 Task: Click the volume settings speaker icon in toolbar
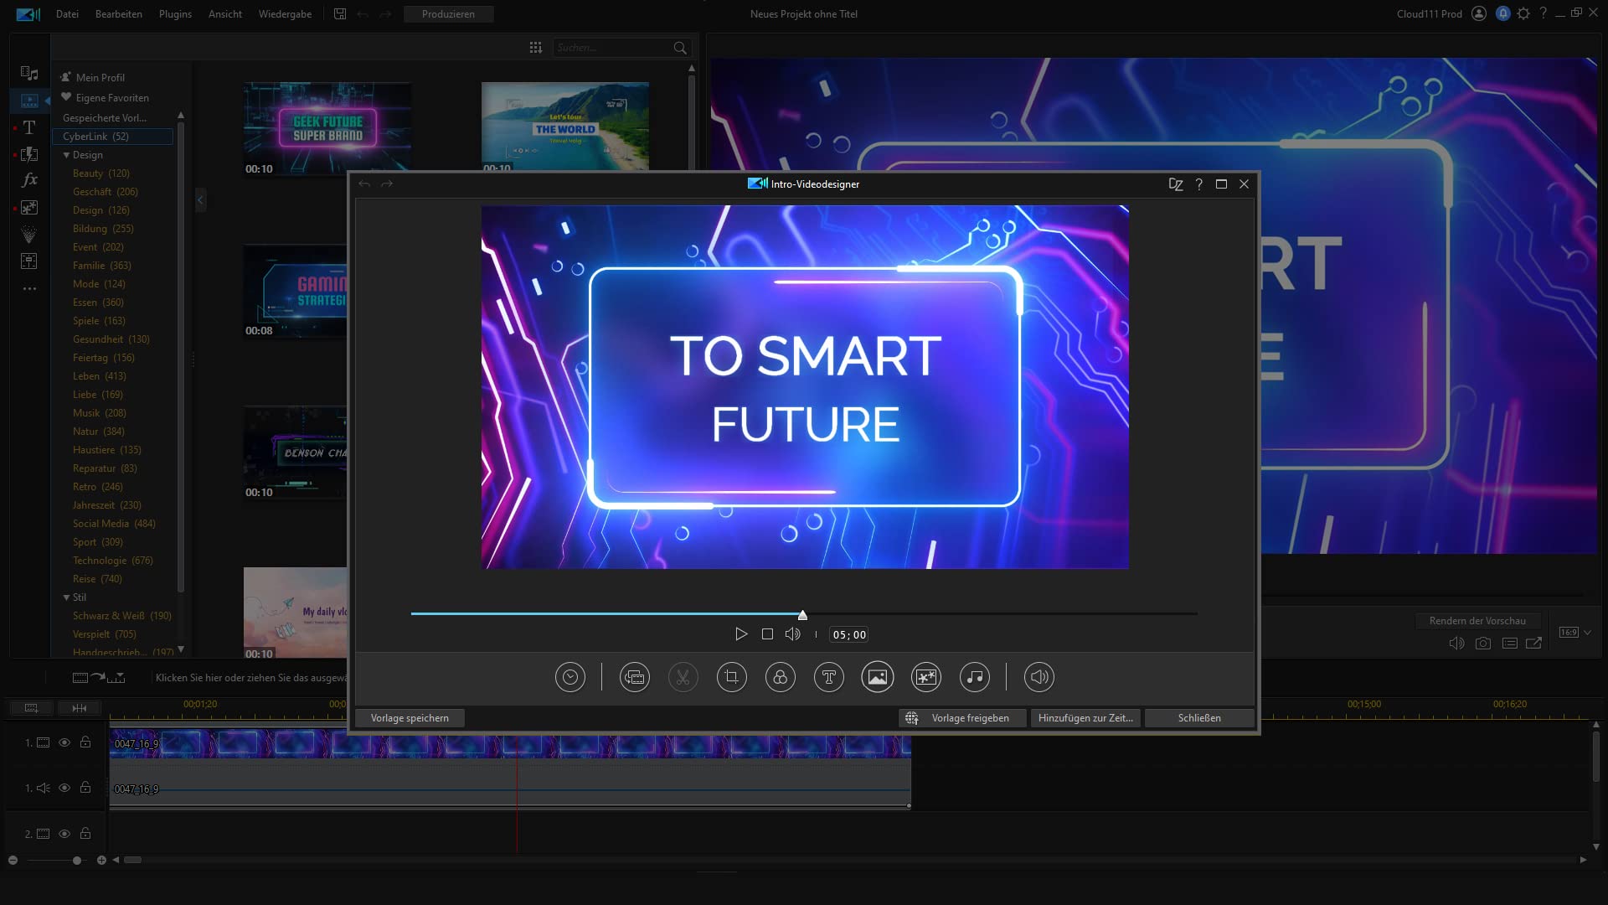pyautogui.click(x=1039, y=677)
